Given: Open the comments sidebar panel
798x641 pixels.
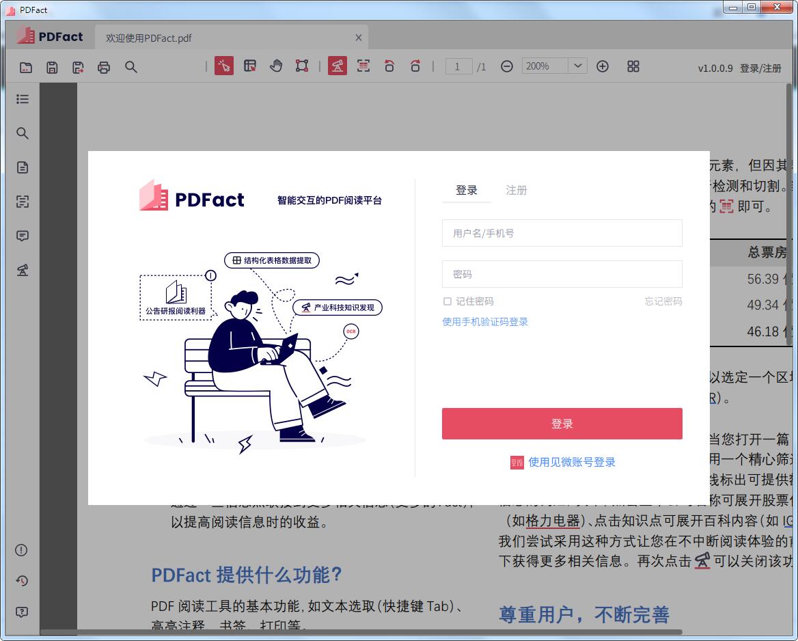Looking at the screenshot, I should tap(23, 236).
